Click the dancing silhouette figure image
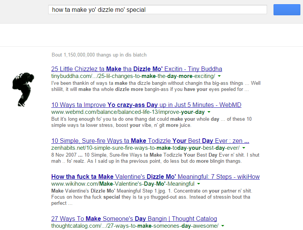 pyautogui.click(x=23, y=89)
